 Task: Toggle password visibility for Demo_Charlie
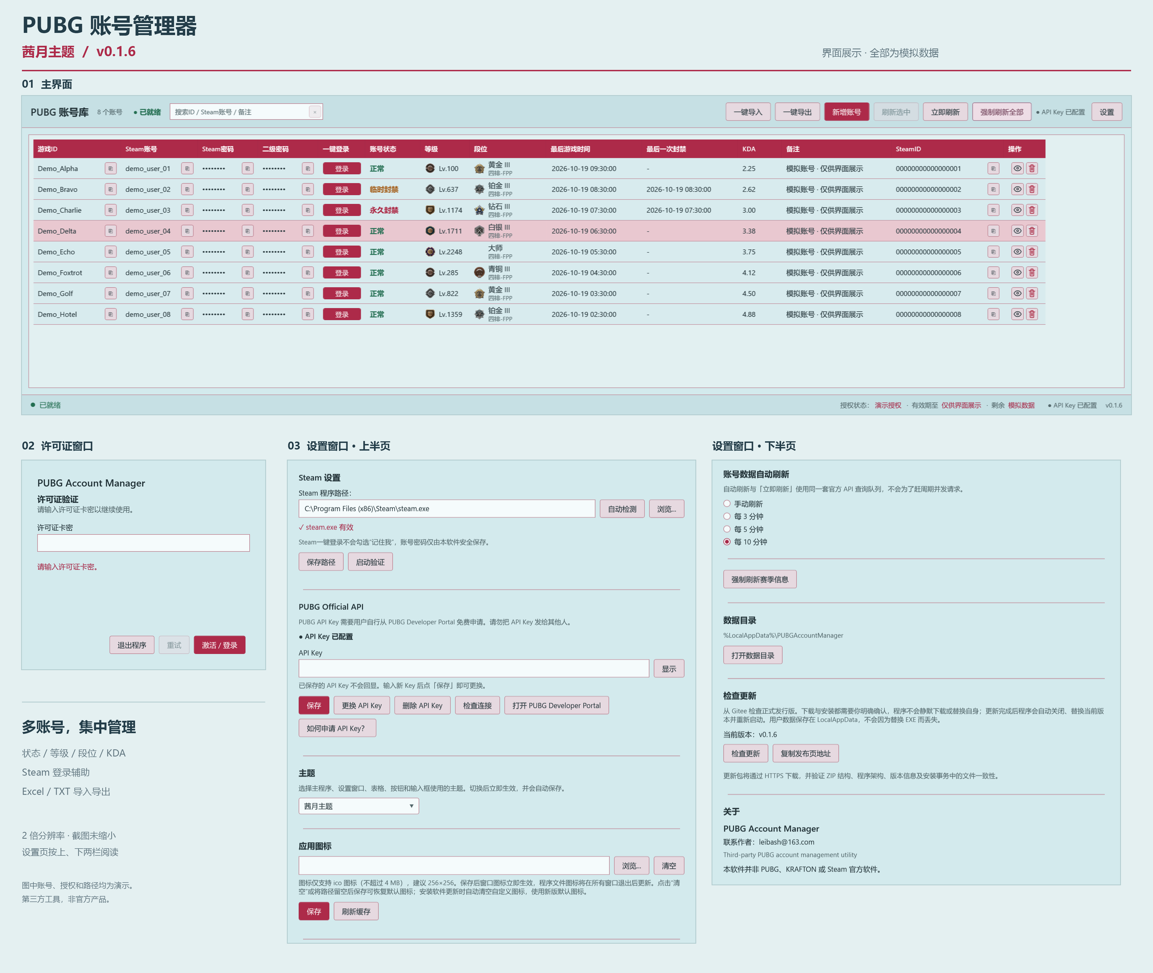1017,210
